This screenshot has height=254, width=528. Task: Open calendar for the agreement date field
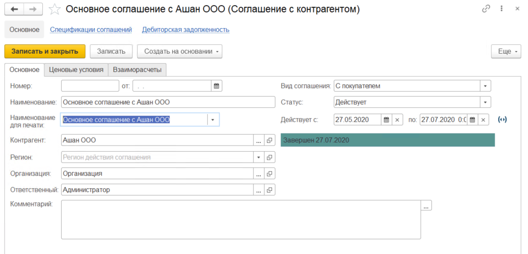[x=217, y=86]
